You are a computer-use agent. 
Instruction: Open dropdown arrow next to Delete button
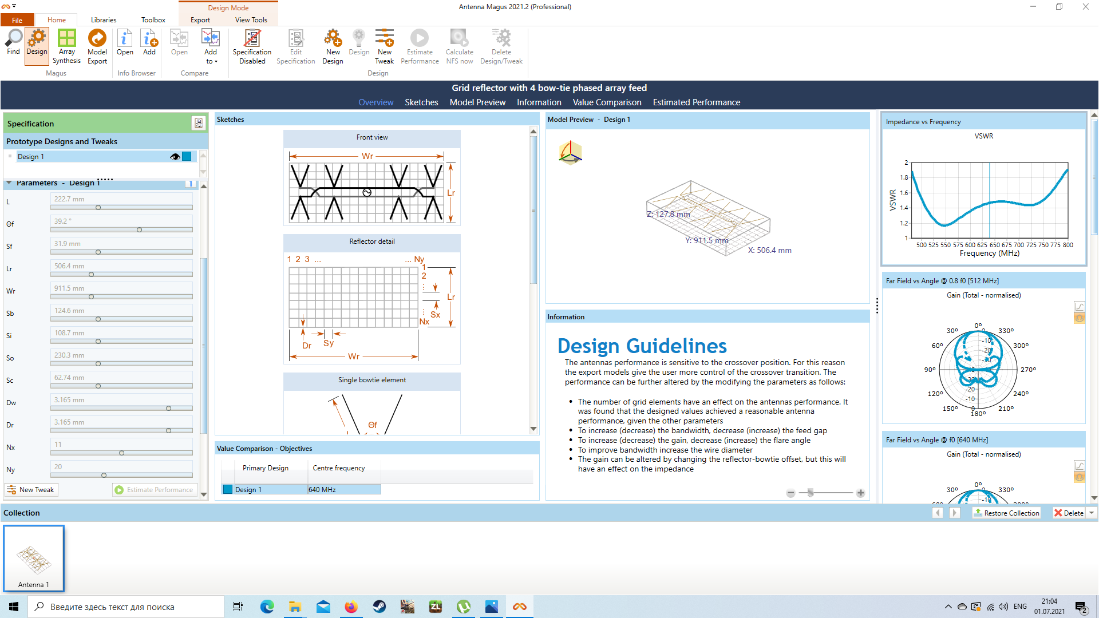point(1092,513)
